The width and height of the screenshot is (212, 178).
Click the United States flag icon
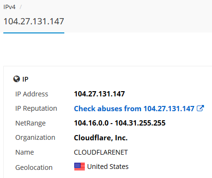(80, 167)
